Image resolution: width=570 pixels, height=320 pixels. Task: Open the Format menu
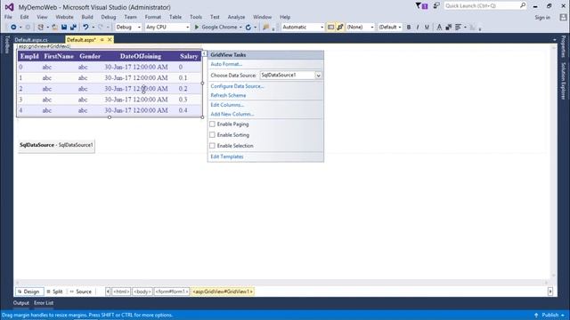152,17
